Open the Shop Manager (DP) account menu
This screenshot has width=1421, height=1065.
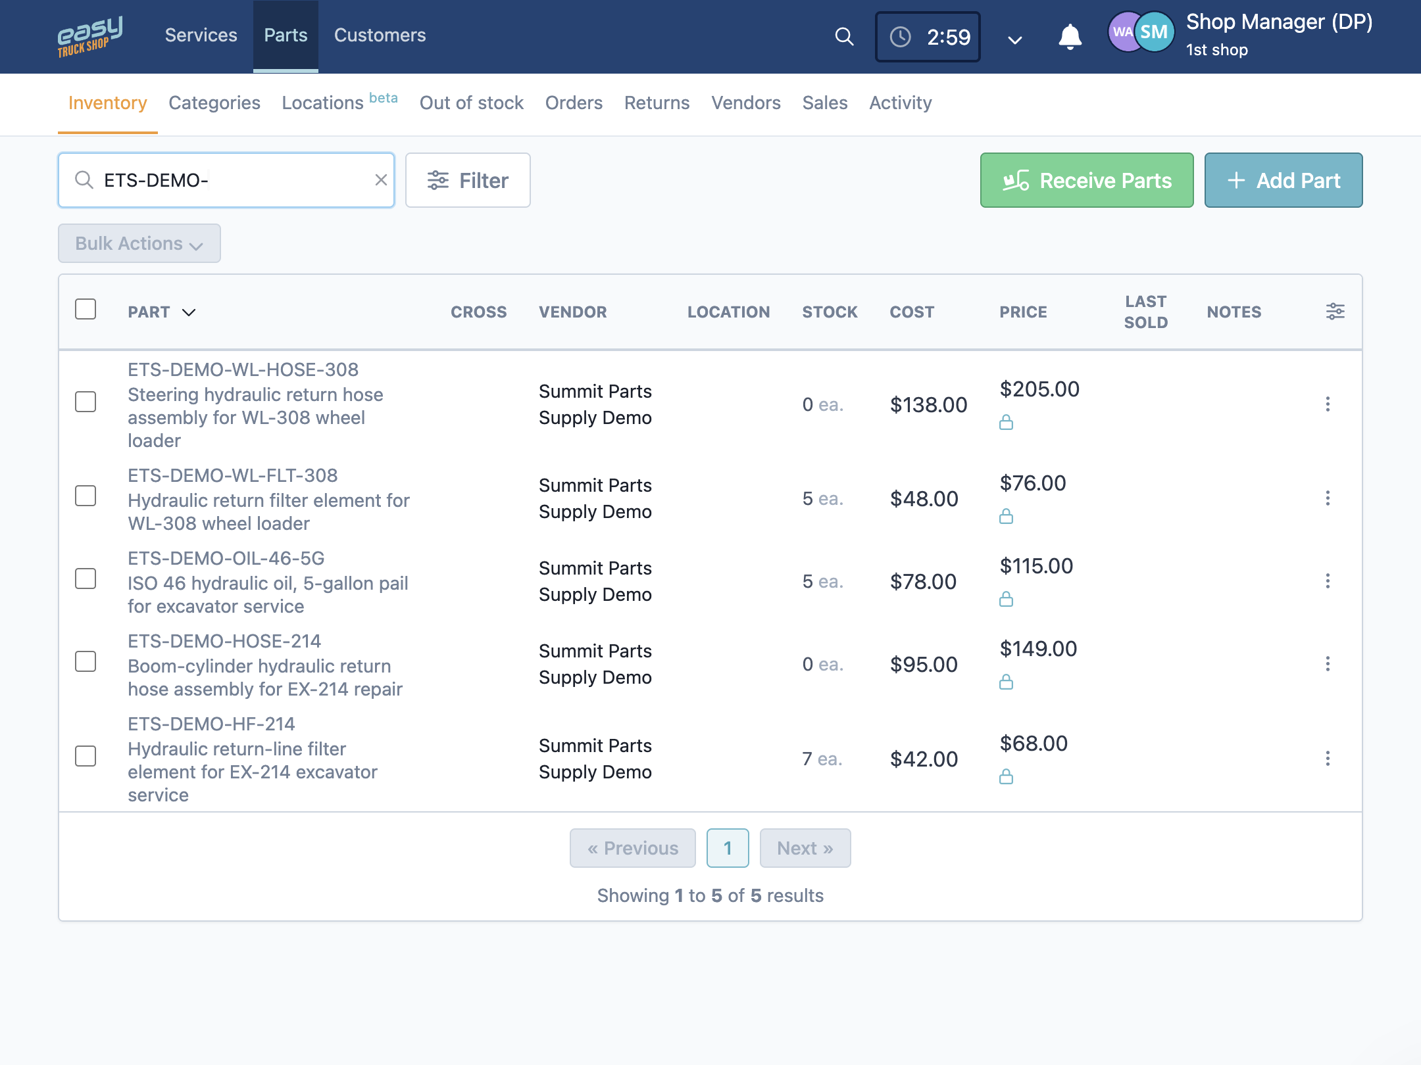pos(1279,34)
